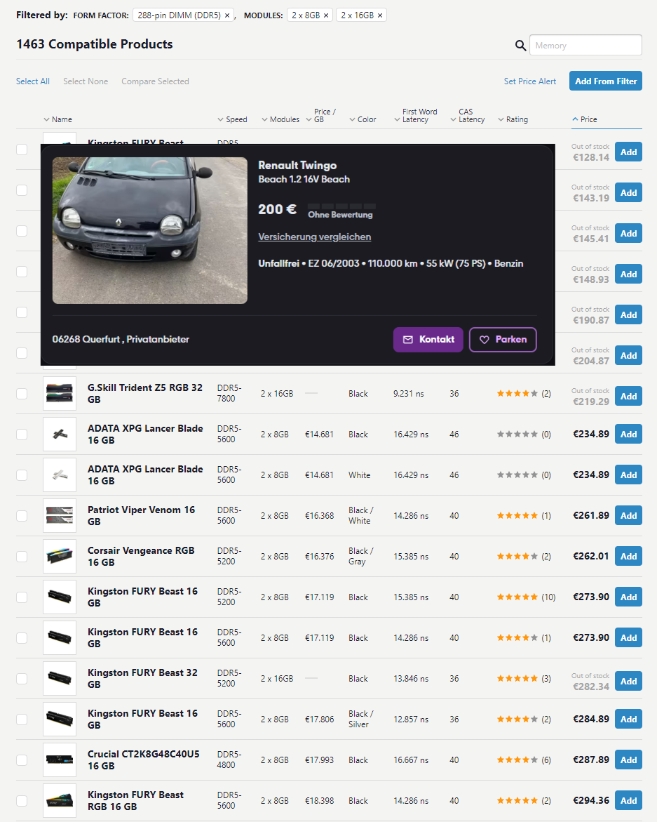Sort list by Name column
The image size is (657, 822).
[x=58, y=119]
